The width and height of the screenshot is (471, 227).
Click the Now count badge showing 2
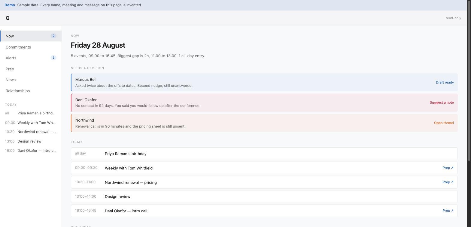[x=53, y=36]
